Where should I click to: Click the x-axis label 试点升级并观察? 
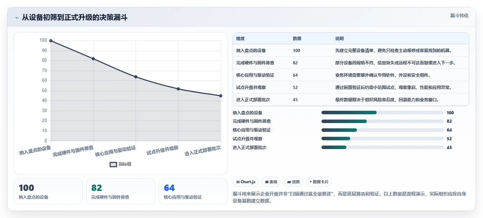point(163,150)
